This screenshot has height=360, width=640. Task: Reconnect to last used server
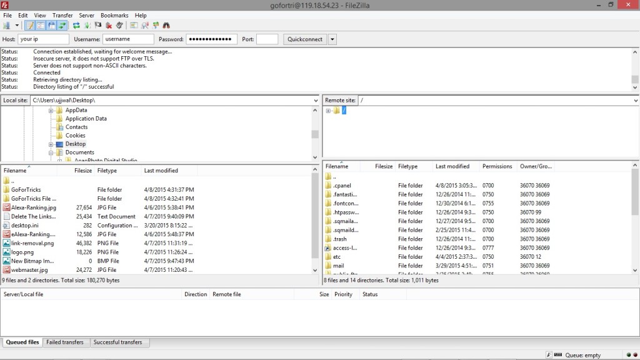coord(119,25)
